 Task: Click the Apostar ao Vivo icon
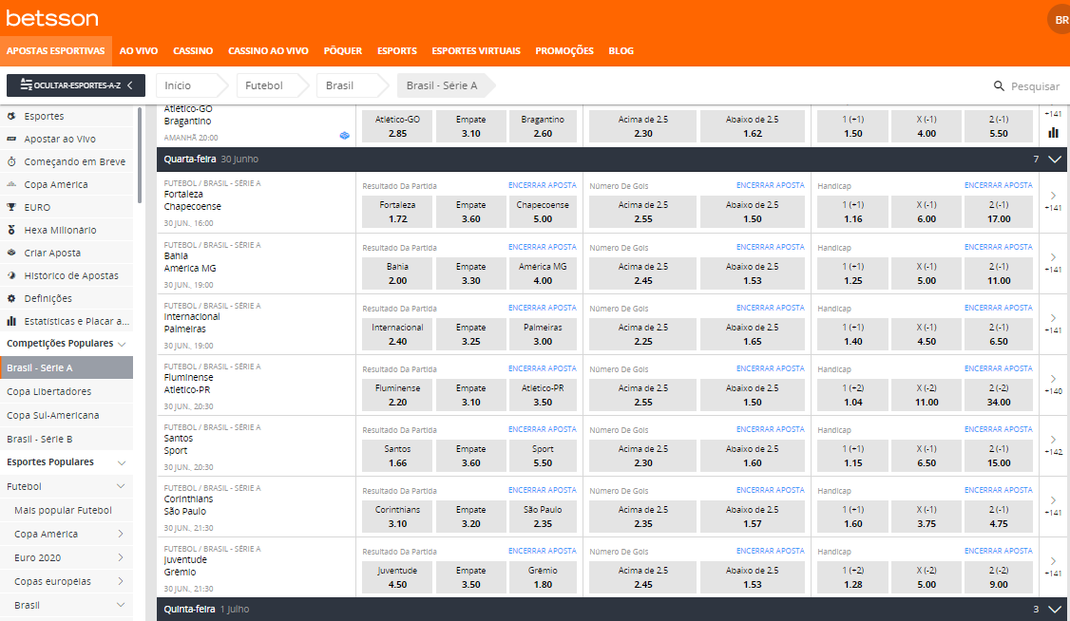pyautogui.click(x=10, y=139)
